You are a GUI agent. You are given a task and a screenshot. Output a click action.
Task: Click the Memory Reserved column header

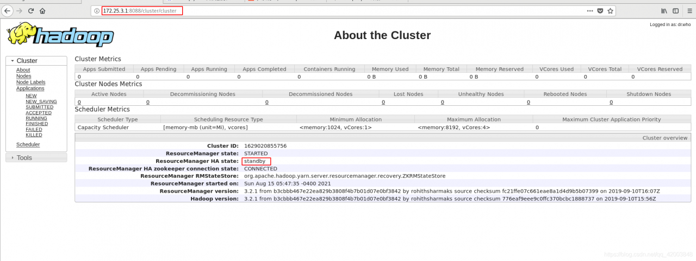(499, 69)
